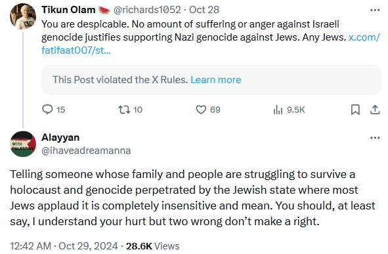Open replies on Tikun Olam's post
The image size is (388, 254).
click(53, 109)
